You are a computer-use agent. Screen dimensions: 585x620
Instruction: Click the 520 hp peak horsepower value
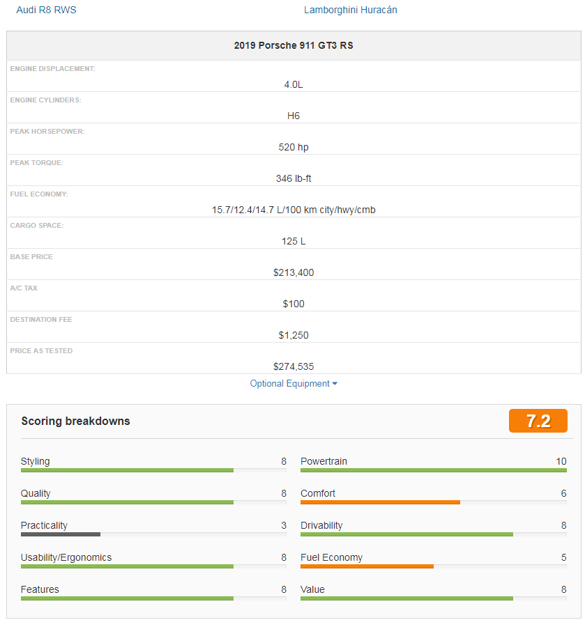click(x=294, y=147)
